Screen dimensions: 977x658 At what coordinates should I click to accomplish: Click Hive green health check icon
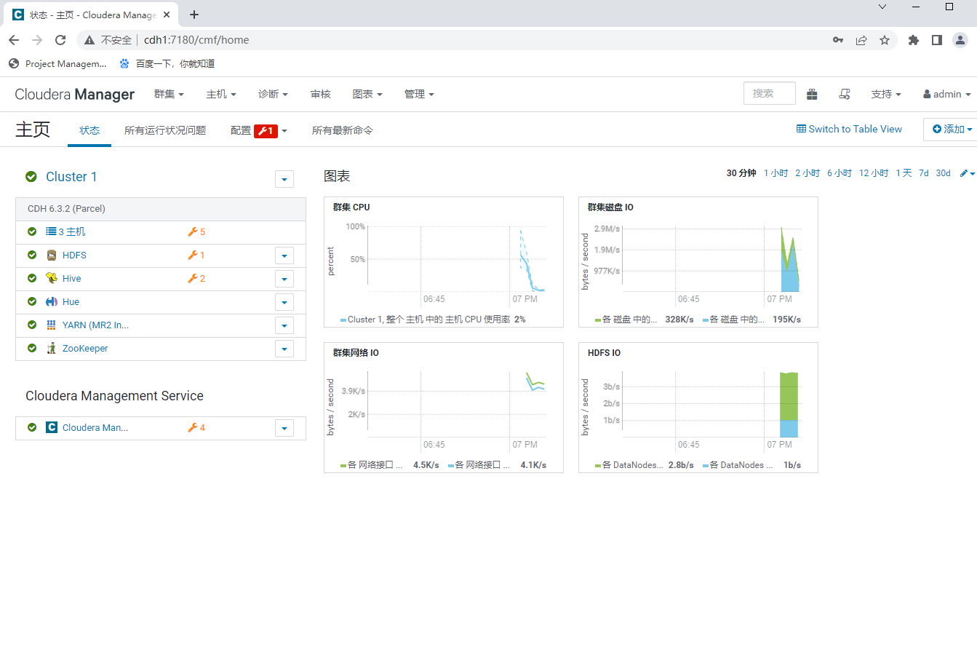(x=32, y=278)
